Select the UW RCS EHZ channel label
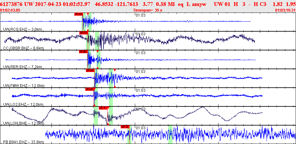 click(23, 29)
